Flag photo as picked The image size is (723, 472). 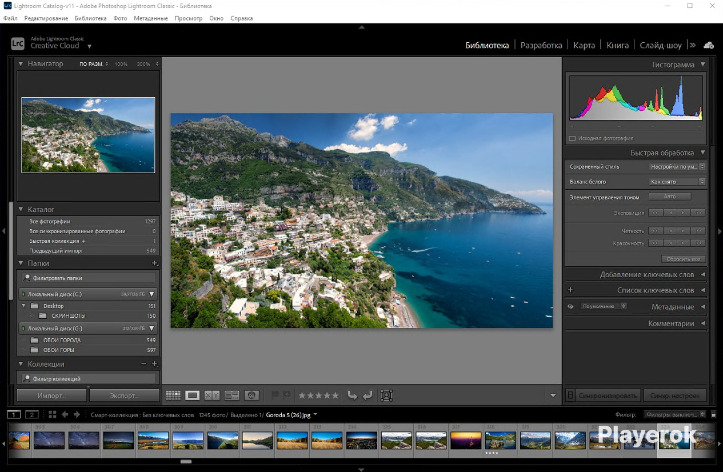(x=275, y=395)
